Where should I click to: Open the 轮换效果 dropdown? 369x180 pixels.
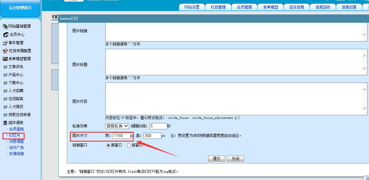pyautogui.click(x=117, y=126)
